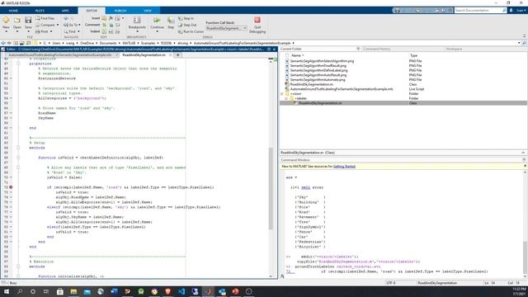
Task: Click the Visual Studio Code taskbar icon
Action: point(181,291)
